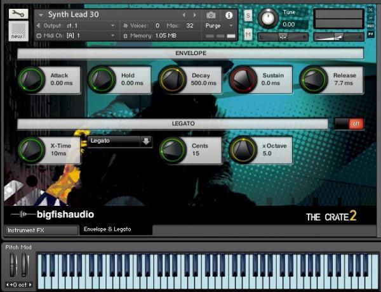Expand the Purge dropdown menu
This screenshot has width=381, height=292.
(231, 26)
